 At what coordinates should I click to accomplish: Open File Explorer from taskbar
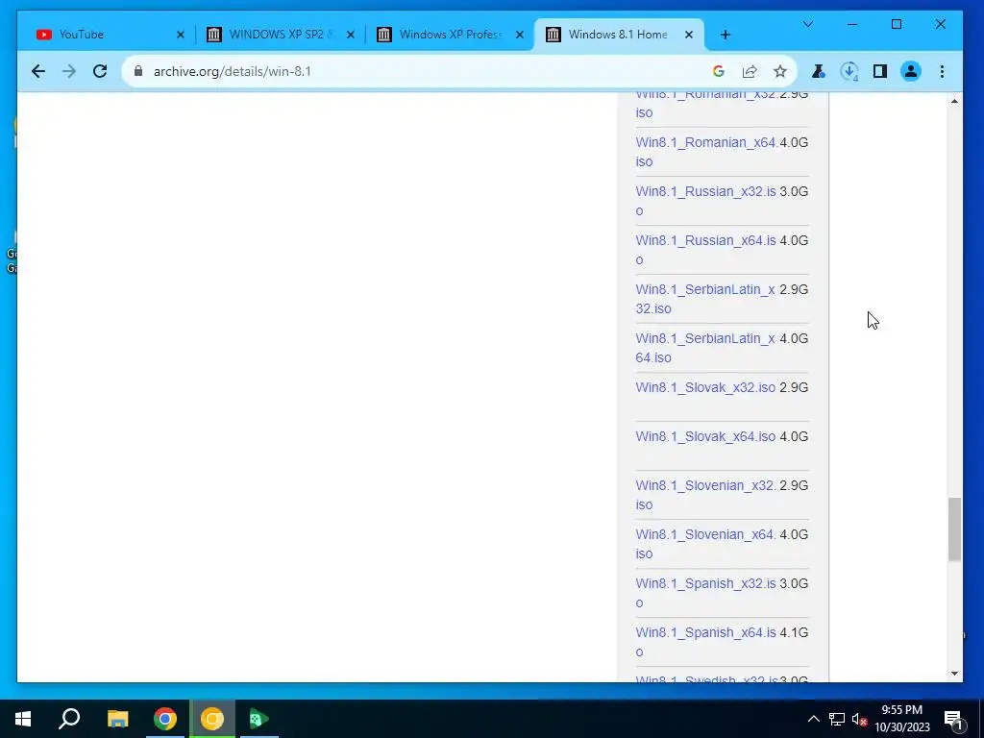(x=117, y=719)
